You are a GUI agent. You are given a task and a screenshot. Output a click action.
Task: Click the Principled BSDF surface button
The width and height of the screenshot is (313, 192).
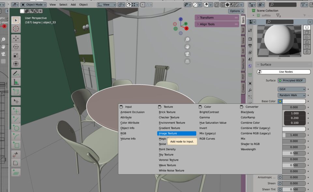click(x=292, y=80)
